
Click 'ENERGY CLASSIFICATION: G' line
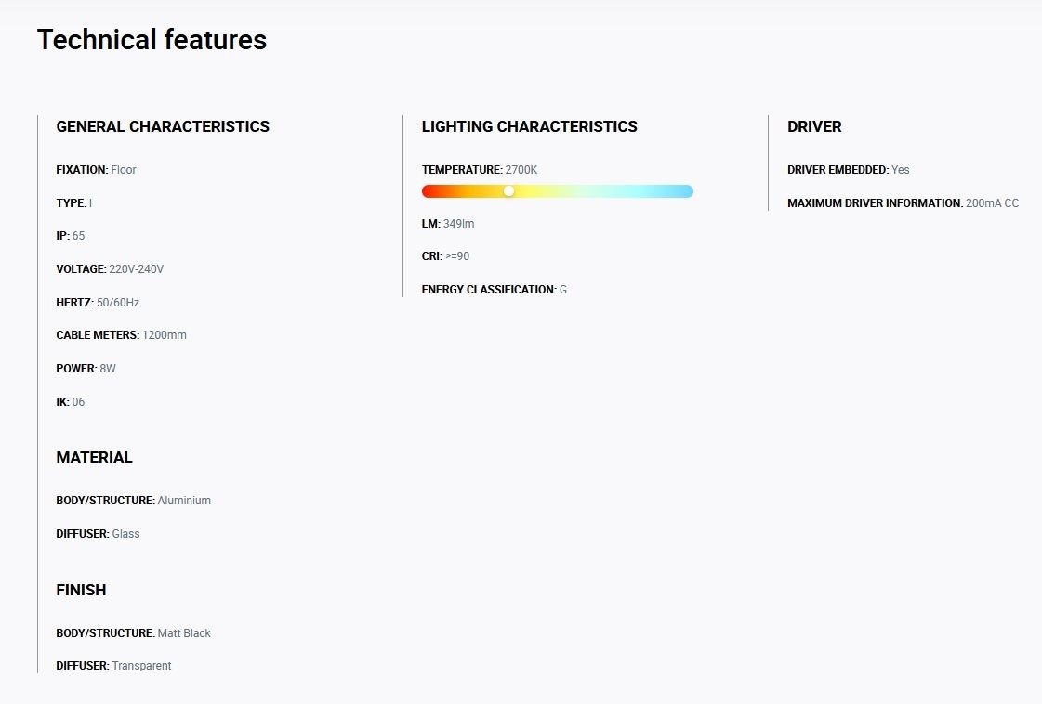pyautogui.click(x=495, y=289)
